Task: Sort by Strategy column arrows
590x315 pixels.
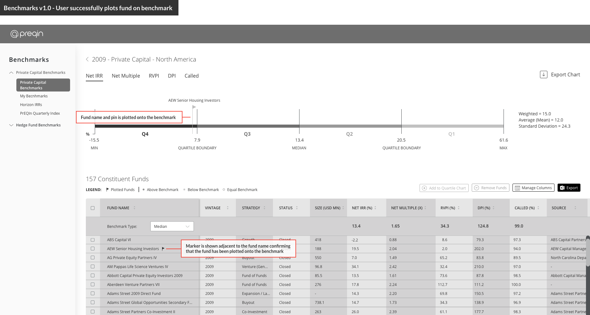Action: [264, 208]
